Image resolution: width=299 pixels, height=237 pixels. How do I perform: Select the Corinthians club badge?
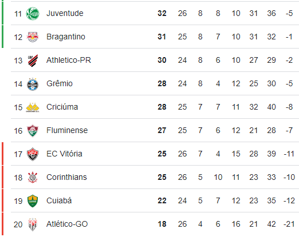[x=33, y=178]
